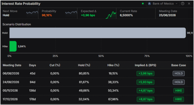
Task: Click the +5,93 bps badge
Action: pyautogui.click(x=145, y=82)
